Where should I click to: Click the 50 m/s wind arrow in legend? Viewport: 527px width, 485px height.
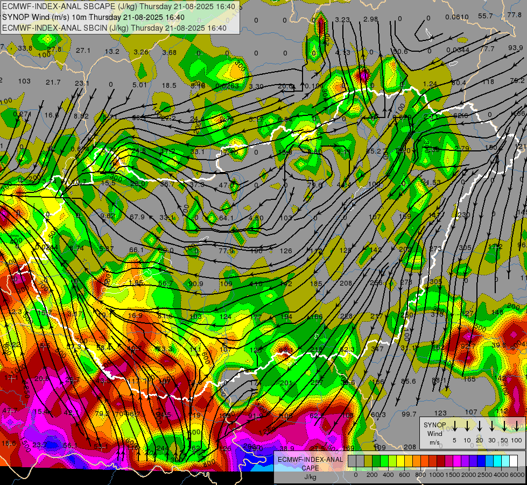tap(504, 426)
